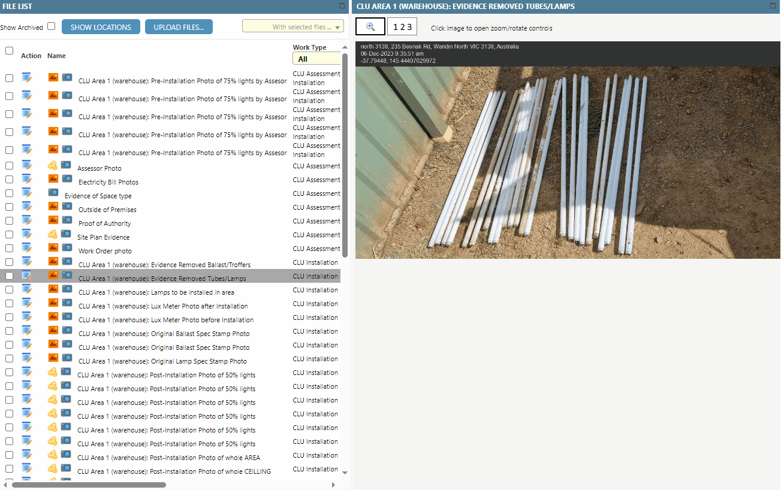Open the Work Type 'All' filter dropdown
781x490 pixels.
pyautogui.click(x=316, y=59)
